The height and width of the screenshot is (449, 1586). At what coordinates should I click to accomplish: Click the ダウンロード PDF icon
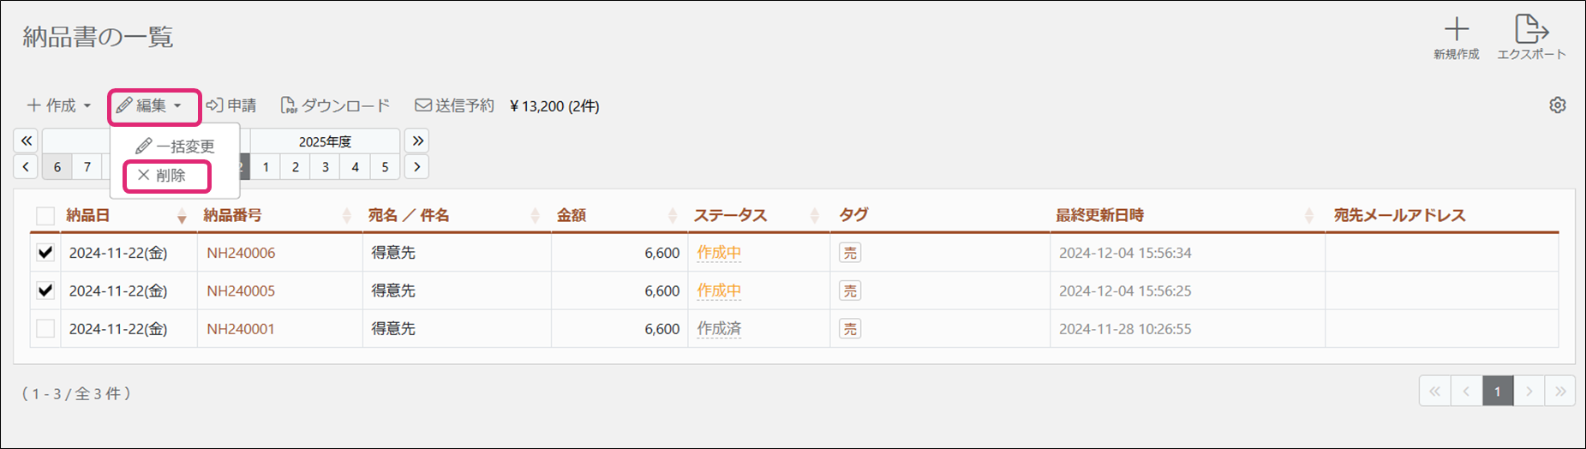pos(289,105)
